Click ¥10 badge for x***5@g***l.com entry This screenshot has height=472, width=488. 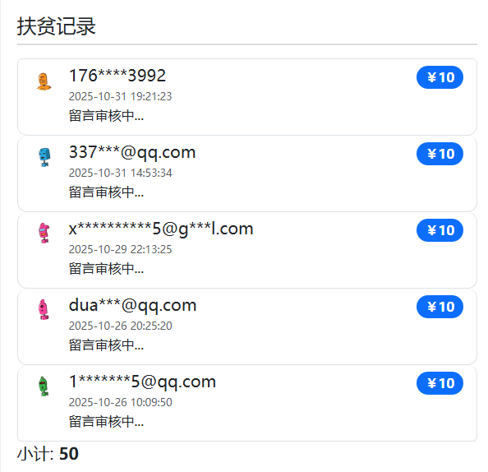click(x=440, y=230)
